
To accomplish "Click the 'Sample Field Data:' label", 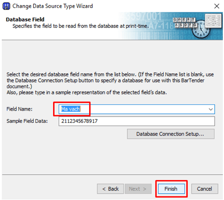I will 27,121.
